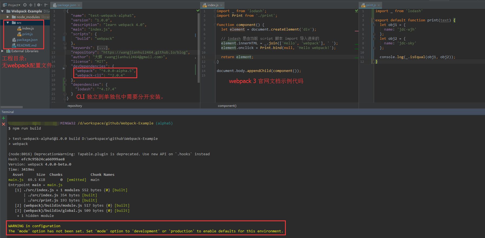Select the src folder row
The height and width of the screenshot is (238, 485).
(x=25, y=23)
